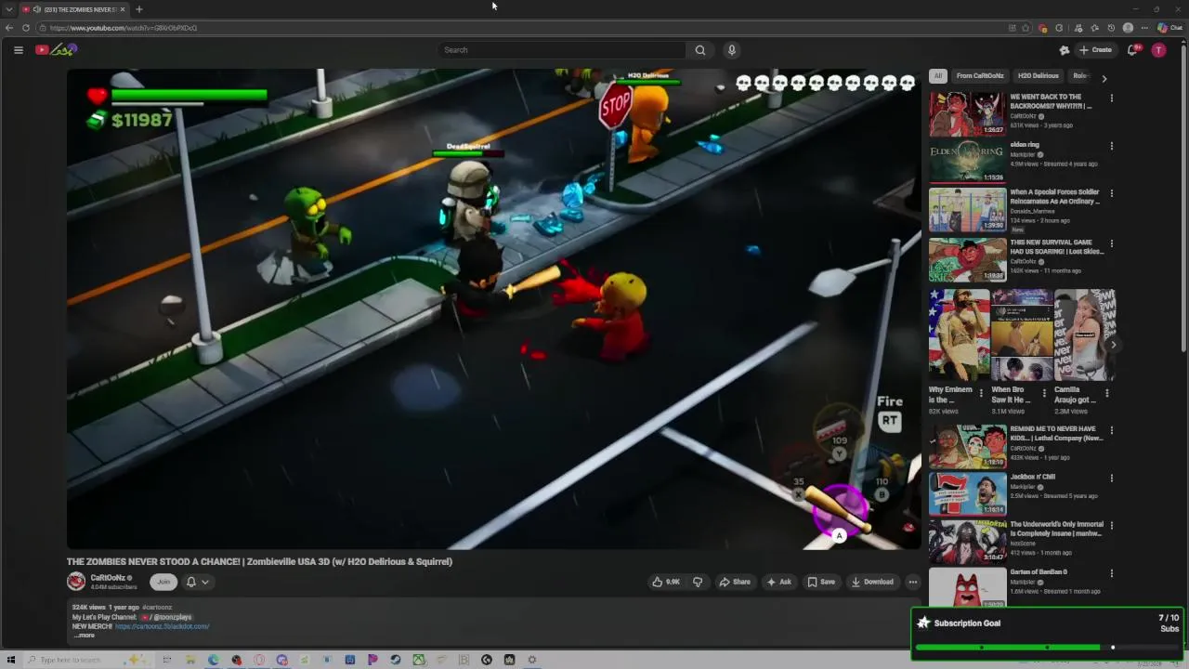Mute tab via speaker icon

point(37,9)
